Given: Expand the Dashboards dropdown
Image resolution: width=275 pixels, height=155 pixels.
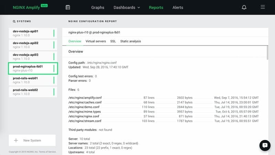Looking at the screenshot, I should (x=126, y=8).
